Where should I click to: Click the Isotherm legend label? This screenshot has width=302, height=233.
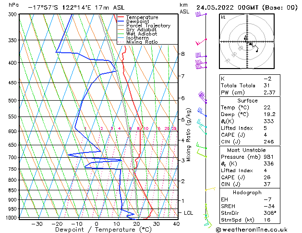[x=137, y=38]
